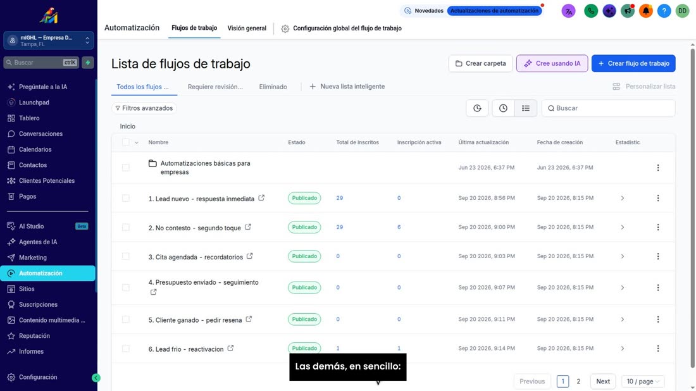This screenshot has height=391, width=696.
Task: Check the box for 2. No contesto
Action: click(126, 227)
